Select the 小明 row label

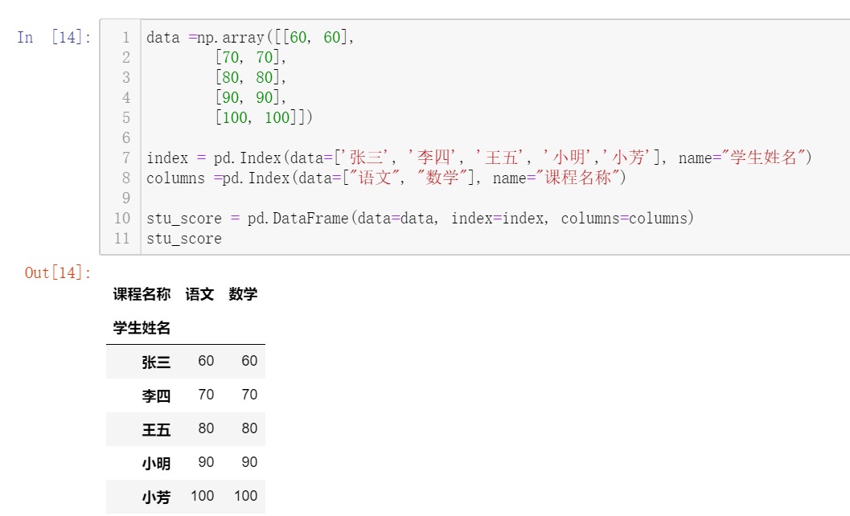pyautogui.click(x=156, y=463)
